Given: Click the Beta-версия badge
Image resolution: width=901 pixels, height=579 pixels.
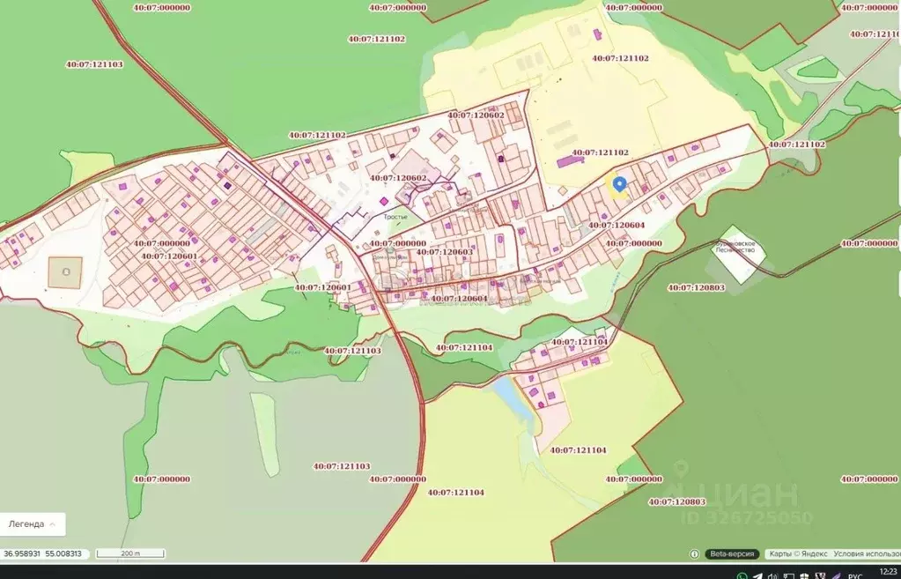Looking at the screenshot, I should (732, 553).
